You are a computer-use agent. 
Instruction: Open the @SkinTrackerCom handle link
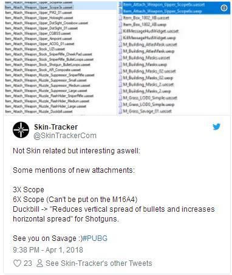click(65, 136)
